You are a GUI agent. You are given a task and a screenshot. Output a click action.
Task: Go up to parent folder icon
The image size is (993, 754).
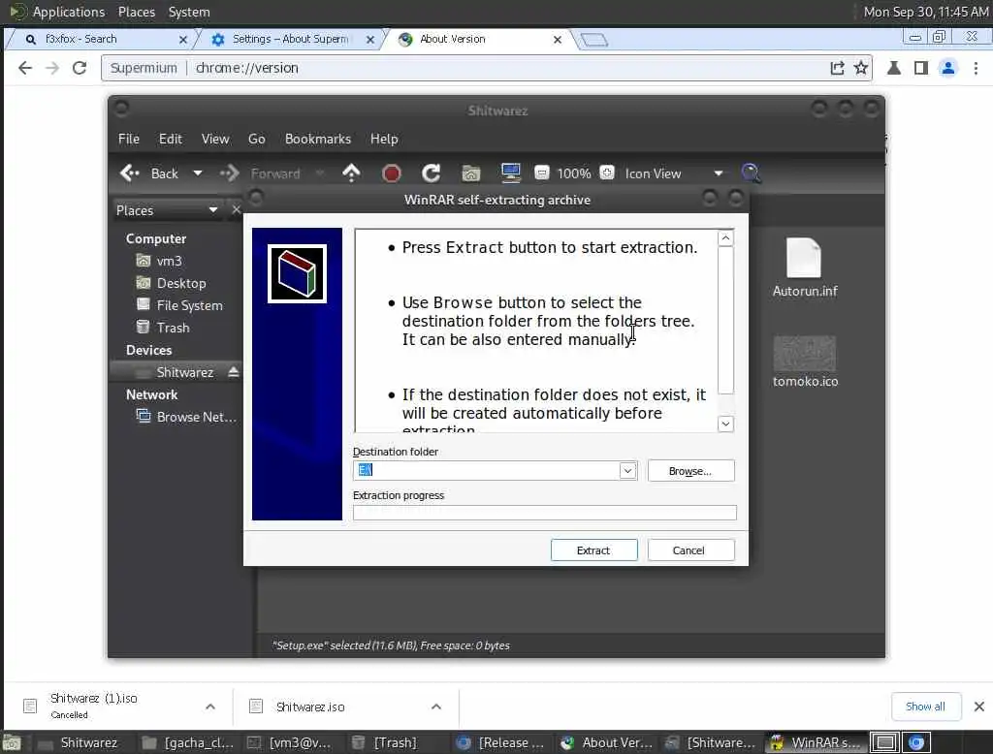351,173
